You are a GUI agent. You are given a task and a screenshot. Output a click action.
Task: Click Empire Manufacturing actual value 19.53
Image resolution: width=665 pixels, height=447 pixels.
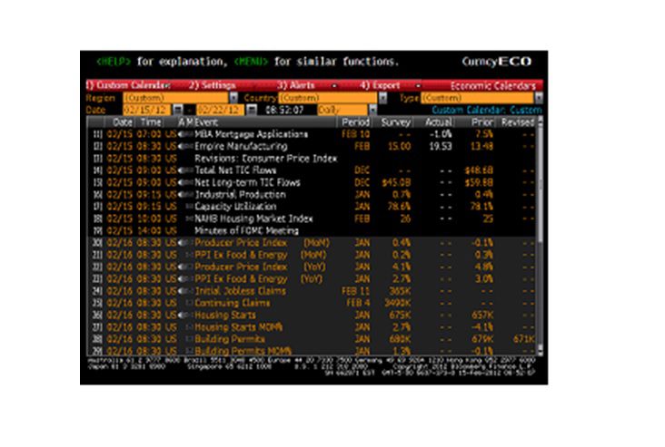point(441,147)
